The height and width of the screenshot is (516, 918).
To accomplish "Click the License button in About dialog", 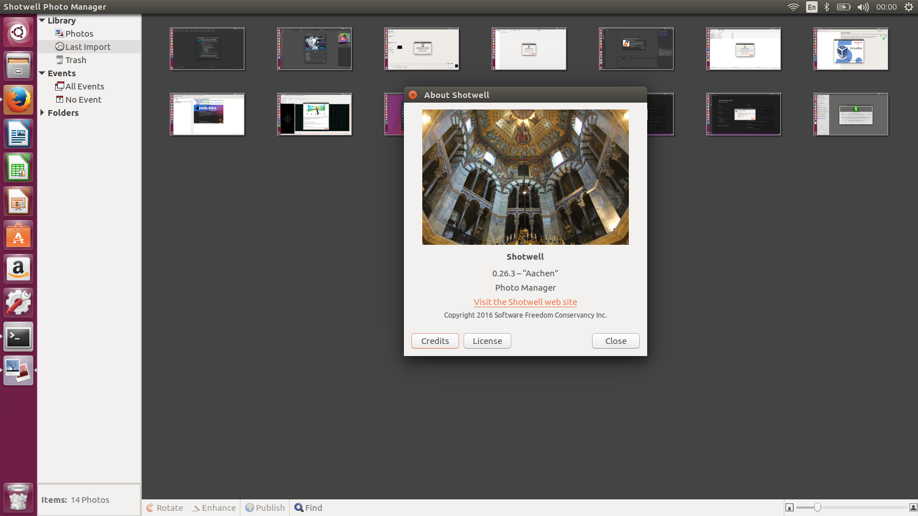I will pos(487,341).
